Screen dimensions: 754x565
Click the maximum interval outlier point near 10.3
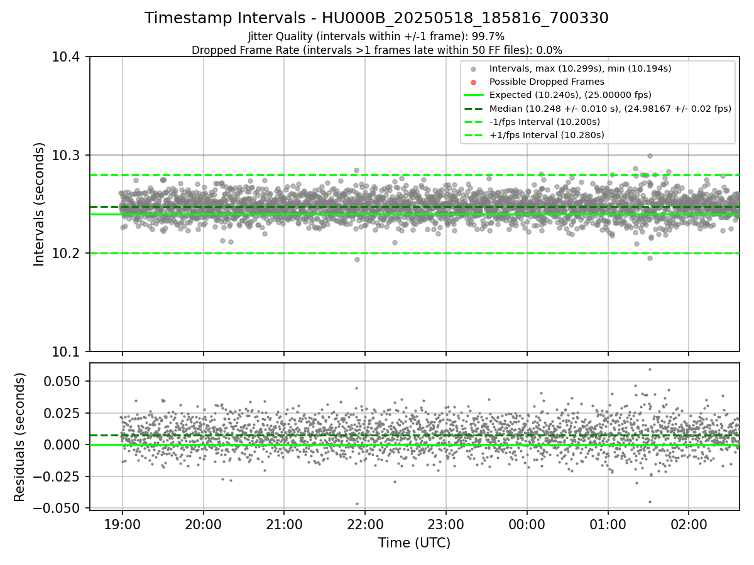click(x=650, y=156)
